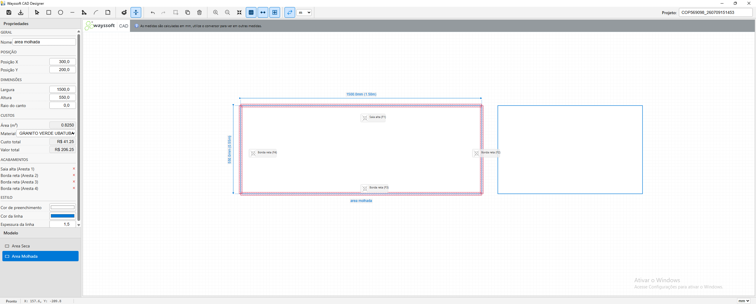Image resolution: width=756 pixels, height=304 pixels.
Task: Open the Material dropdown GRANITO VERDE UBATUBA
Action: click(46, 133)
